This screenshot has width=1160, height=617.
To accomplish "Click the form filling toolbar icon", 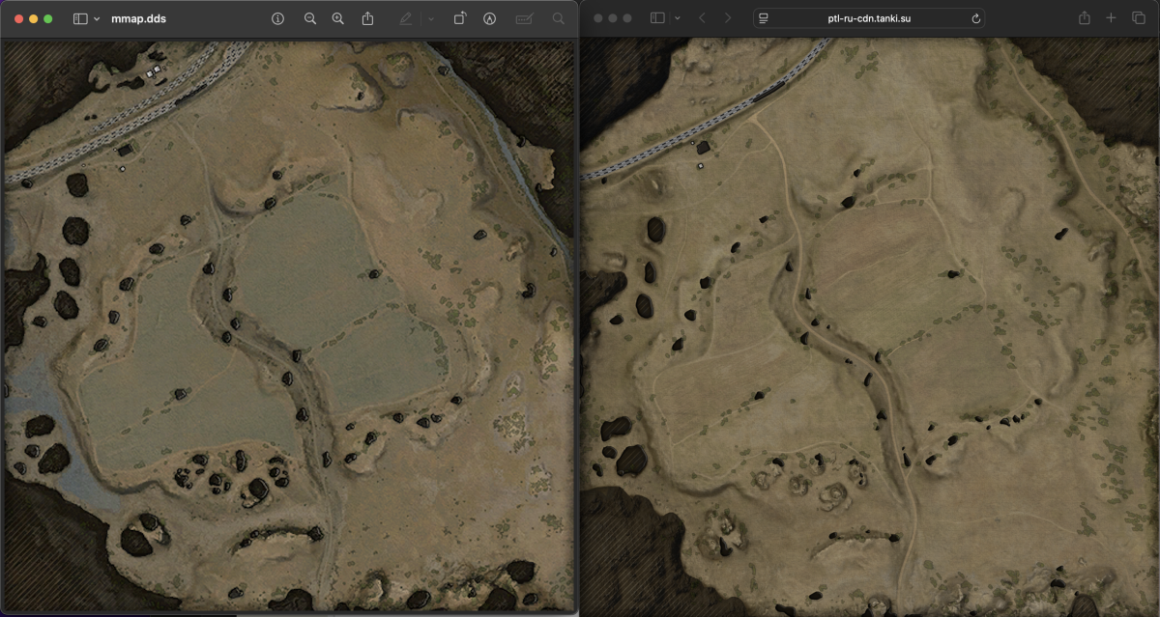I will coord(524,18).
